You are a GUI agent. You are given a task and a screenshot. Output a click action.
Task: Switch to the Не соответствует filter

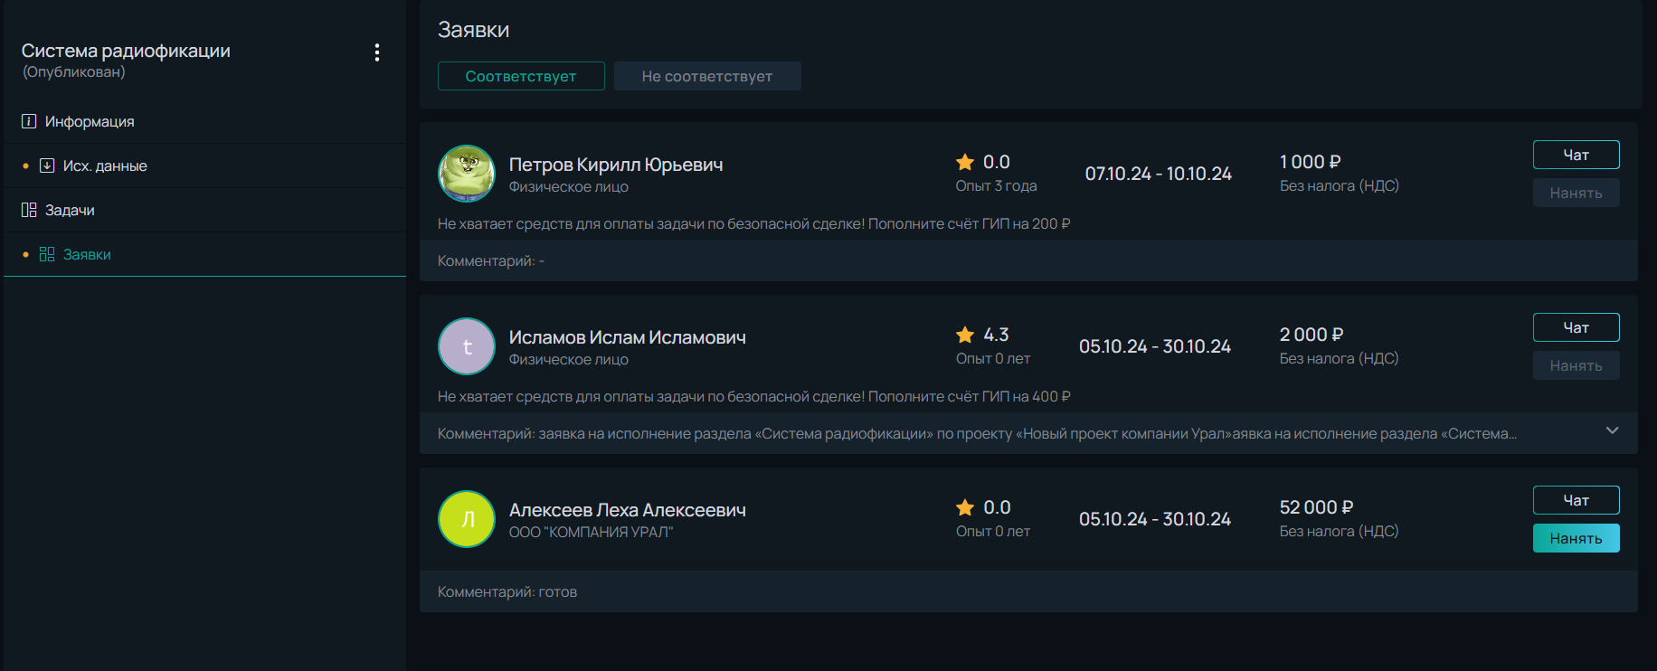pyautogui.click(x=707, y=76)
